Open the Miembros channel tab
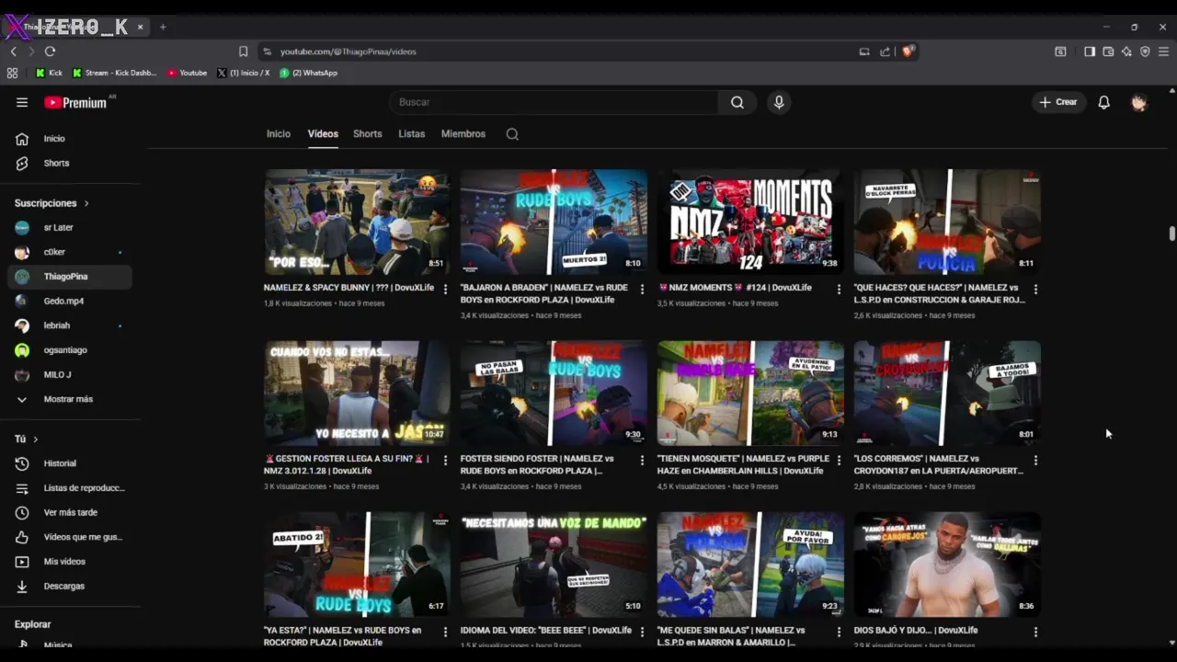Screen dimensions: 1177x662 pos(463,134)
